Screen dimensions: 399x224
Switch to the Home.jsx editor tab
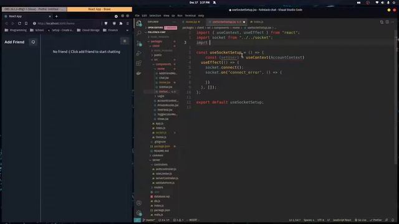click(191, 22)
